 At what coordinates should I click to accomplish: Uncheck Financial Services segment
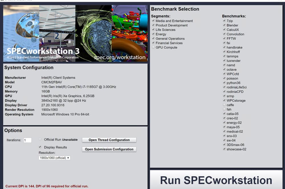[153, 43]
